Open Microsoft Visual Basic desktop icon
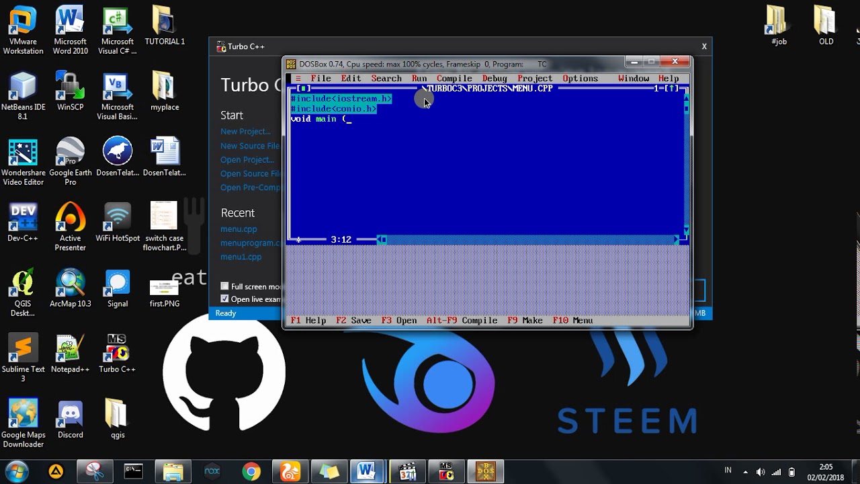This screenshot has width=860, height=484. (118, 96)
